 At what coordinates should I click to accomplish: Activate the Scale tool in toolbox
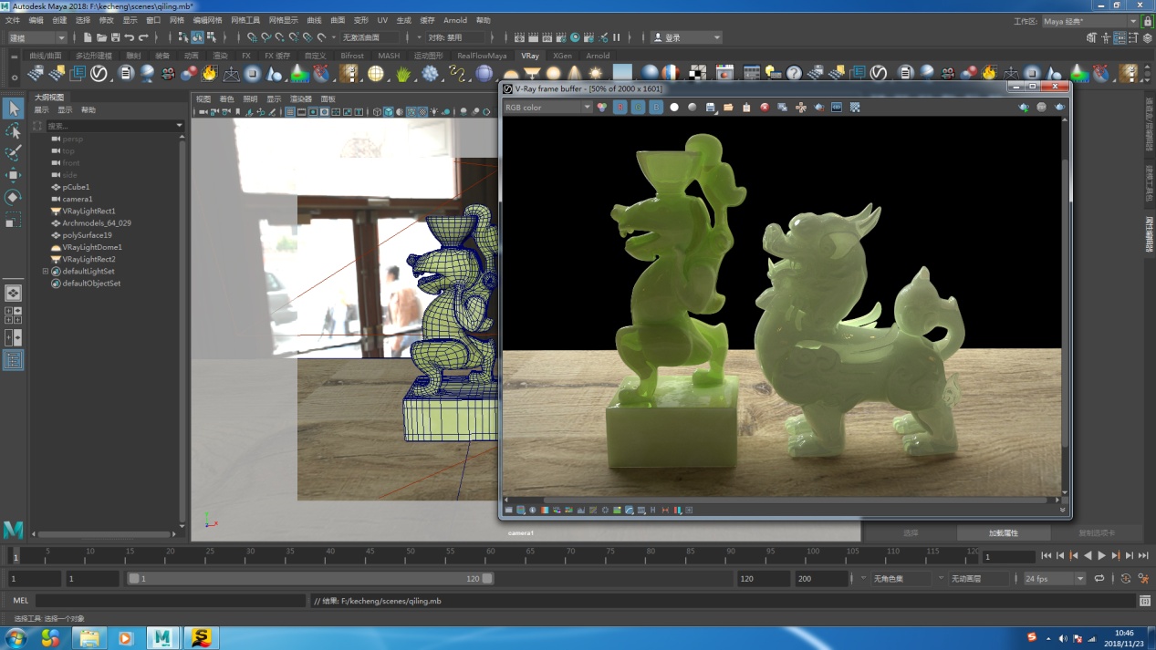(x=13, y=220)
